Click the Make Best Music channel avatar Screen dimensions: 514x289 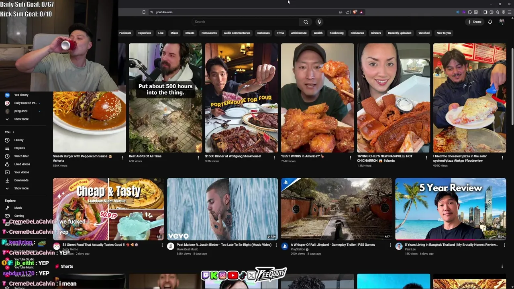(x=171, y=246)
